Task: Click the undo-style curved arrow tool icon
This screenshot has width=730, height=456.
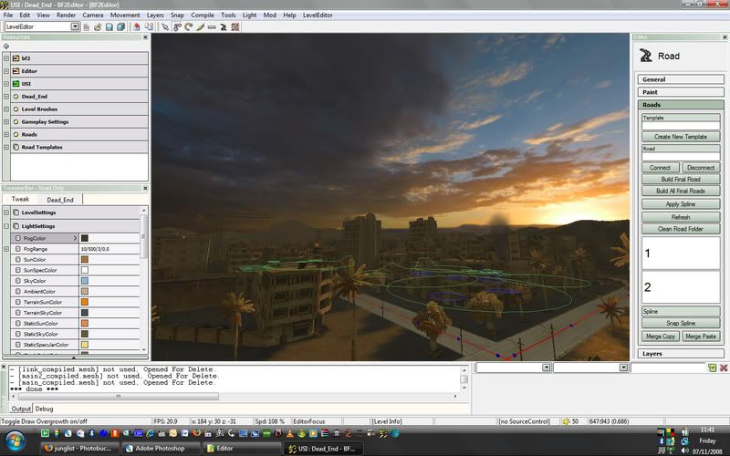Action: point(177,27)
